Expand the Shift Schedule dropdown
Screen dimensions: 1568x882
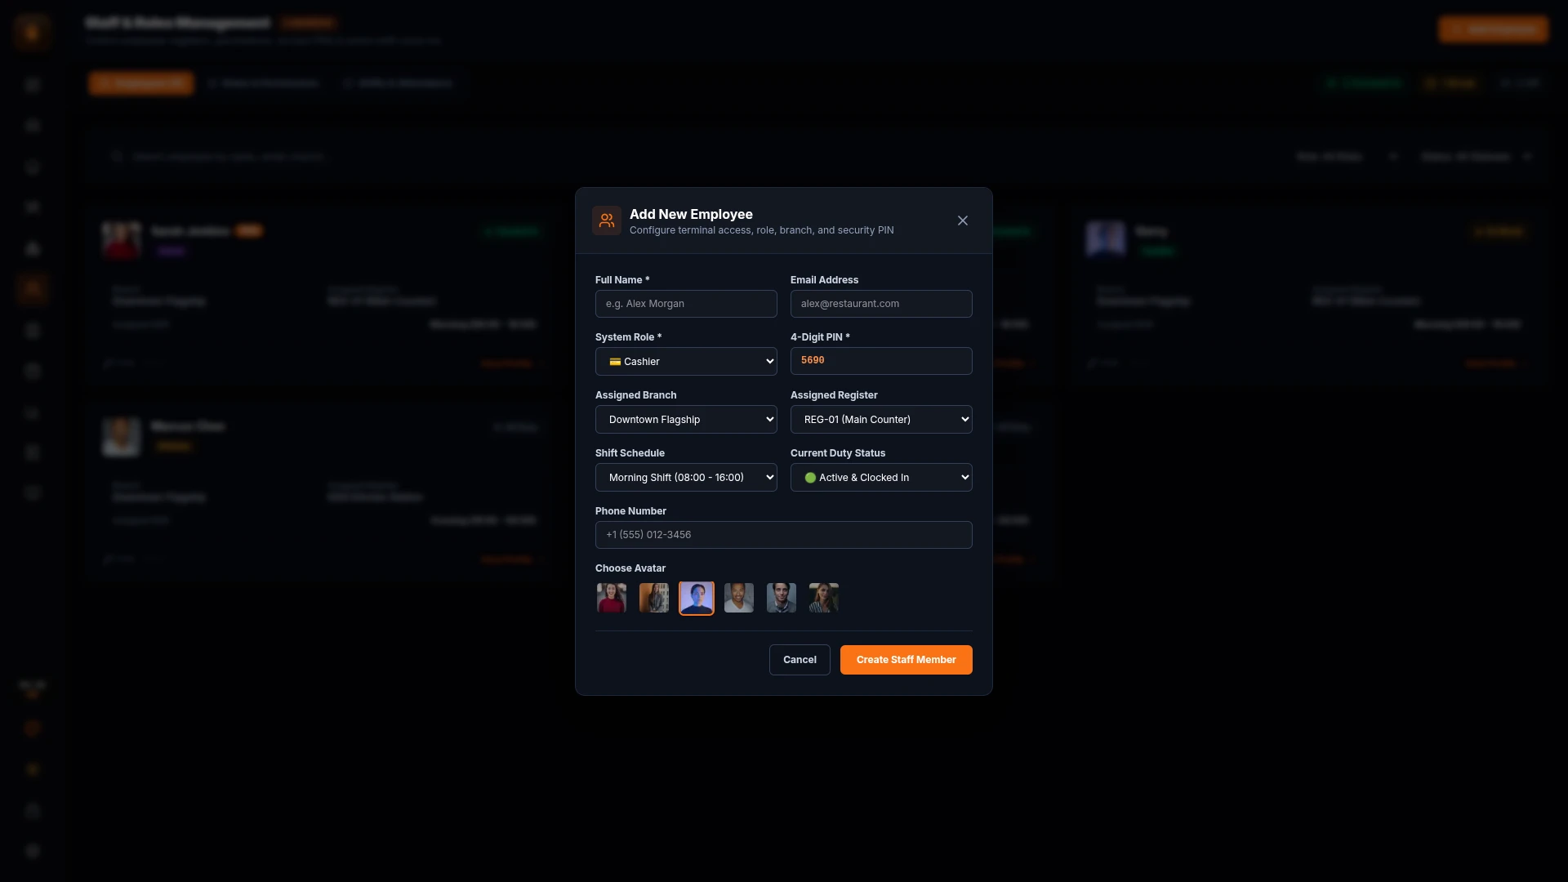click(x=686, y=478)
